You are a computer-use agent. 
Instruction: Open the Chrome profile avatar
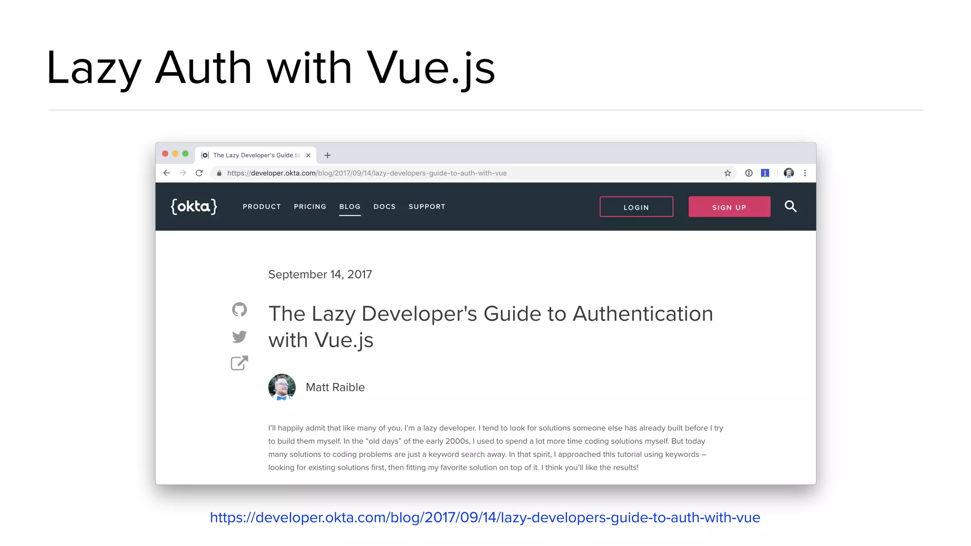789,173
